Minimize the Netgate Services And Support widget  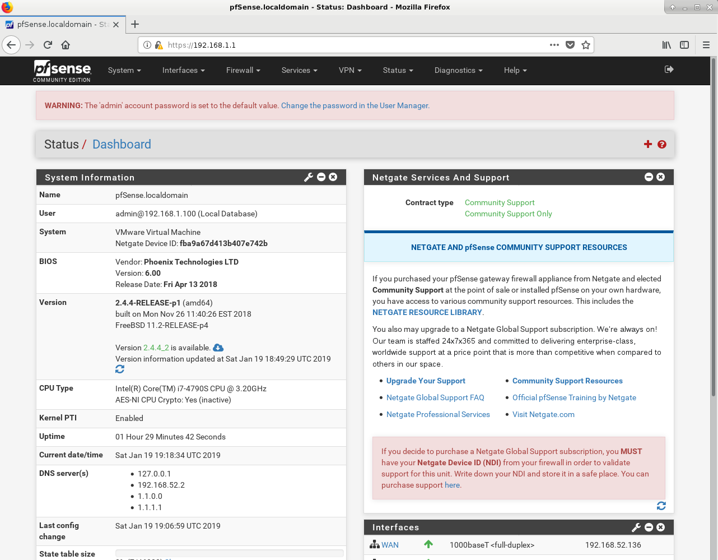tap(649, 177)
